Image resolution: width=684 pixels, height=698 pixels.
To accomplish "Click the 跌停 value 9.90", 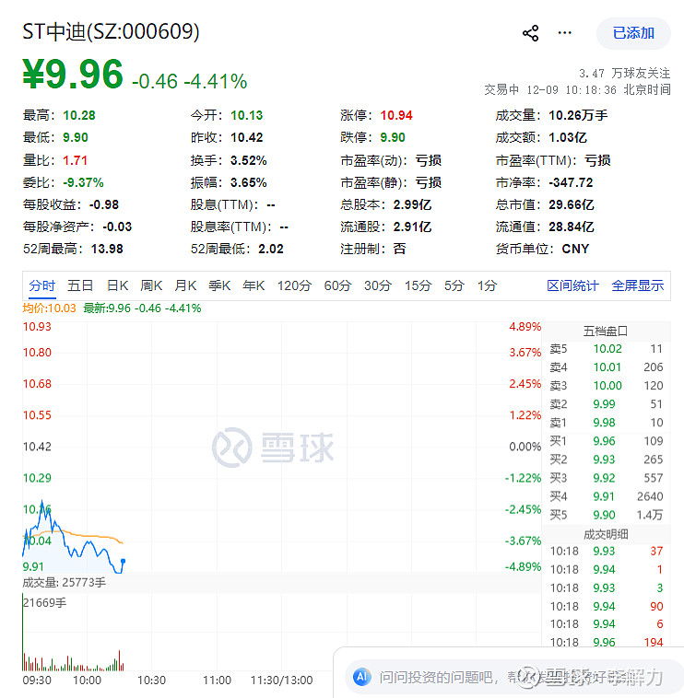I will [x=392, y=137].
